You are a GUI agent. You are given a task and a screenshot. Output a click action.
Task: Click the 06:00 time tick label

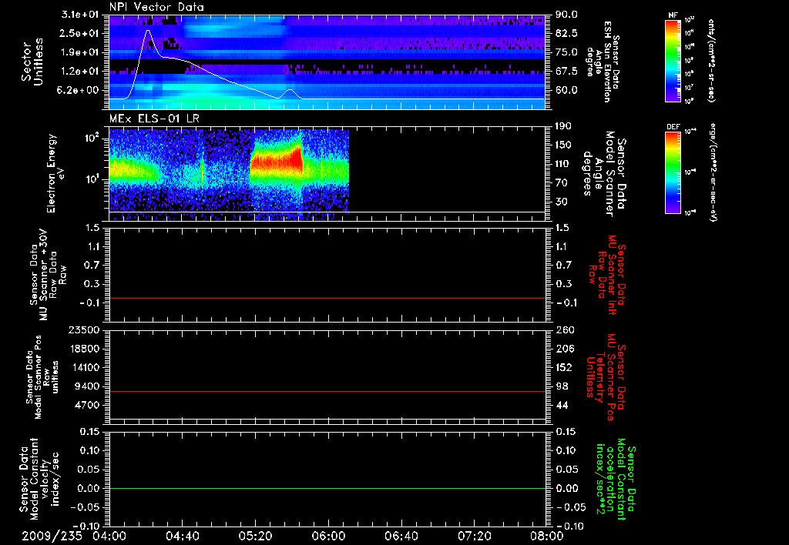[328, 536]
